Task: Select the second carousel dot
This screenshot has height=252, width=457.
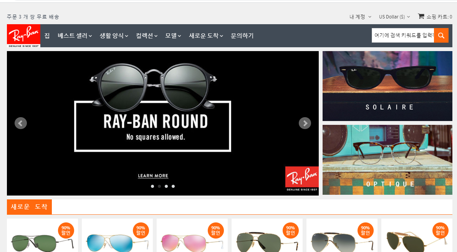Action: [159, 186]
